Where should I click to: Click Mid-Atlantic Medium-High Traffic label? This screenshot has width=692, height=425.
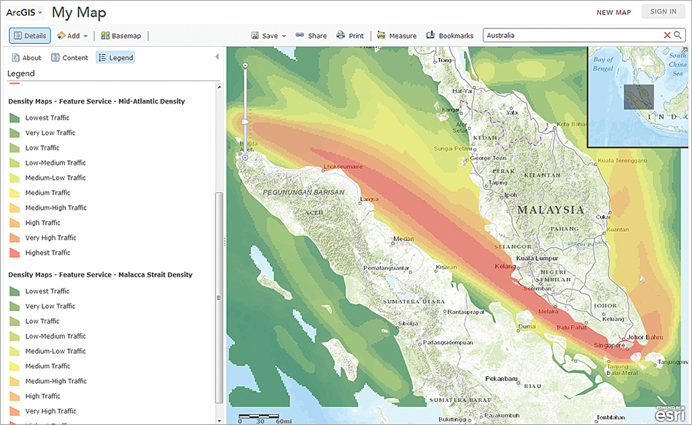[x=56, y=208]
